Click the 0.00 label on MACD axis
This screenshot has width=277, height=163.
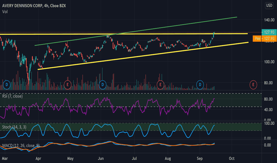tap(267, 145)
